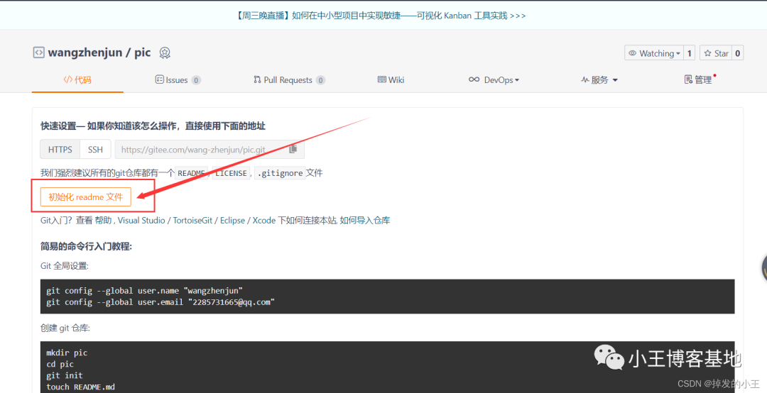Copy the repository URL with the clipboard icon
The image size is (767, 393).
pyautogui.click(x=293, y=149)
